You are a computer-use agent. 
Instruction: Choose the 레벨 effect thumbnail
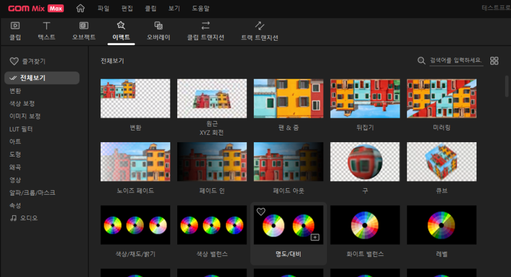(442, 225)
